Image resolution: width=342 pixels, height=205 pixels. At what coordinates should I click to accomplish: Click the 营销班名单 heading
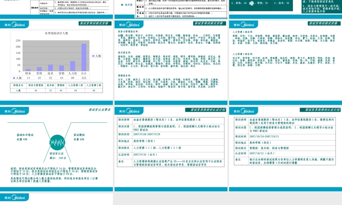point(124,76)
